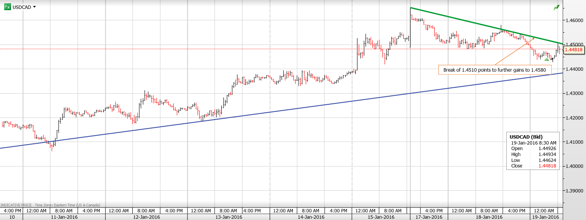Click the green Fx instrument icon

(8, 7)
